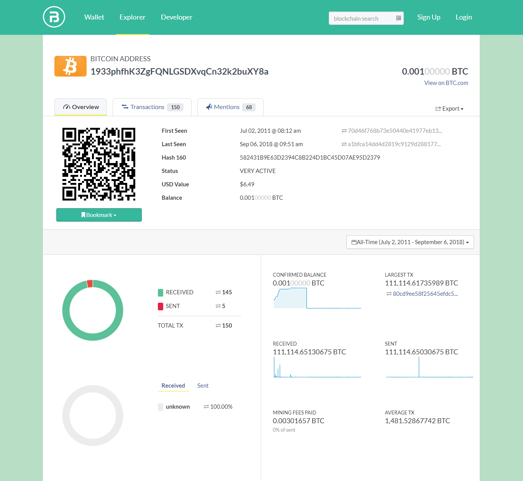Viewport: 523px width, 481px height.
Task: Click the Largest TX amount 111,114.61735989 BTC
Action: point(421,283)
